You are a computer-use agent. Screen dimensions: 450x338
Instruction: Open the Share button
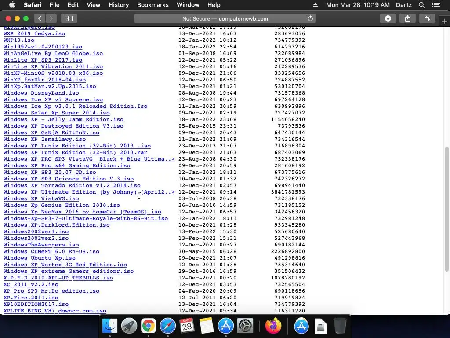[x=407, y=18]
